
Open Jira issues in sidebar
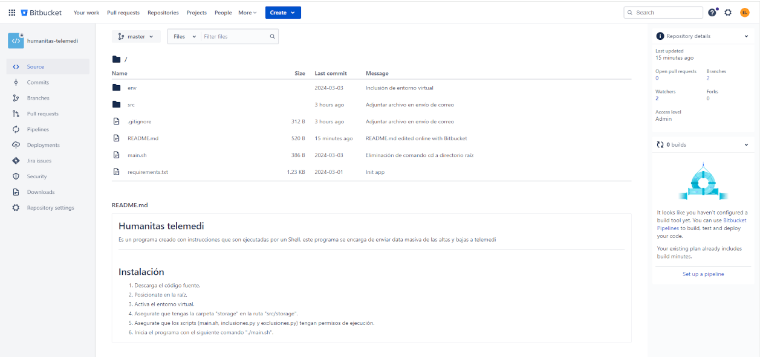[39, 161]
